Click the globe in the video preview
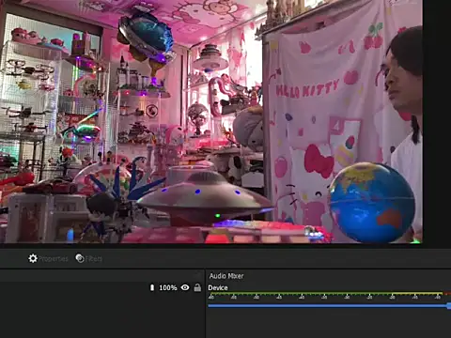 click(x=372, y=203)
